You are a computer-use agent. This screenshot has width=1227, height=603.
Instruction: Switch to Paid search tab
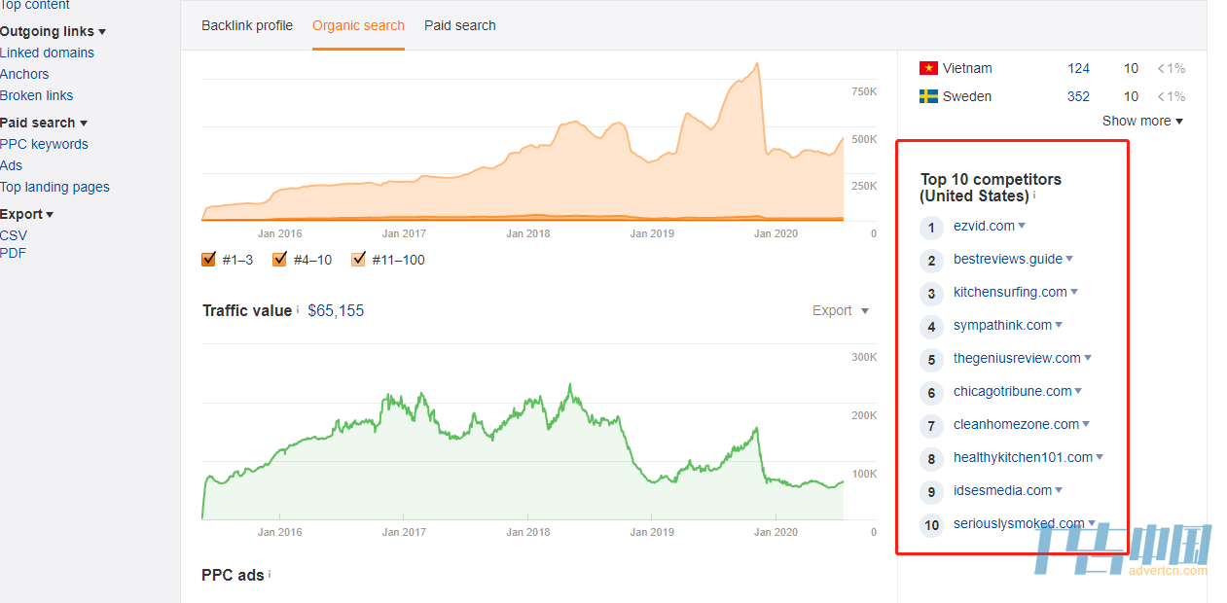point(460,25)
